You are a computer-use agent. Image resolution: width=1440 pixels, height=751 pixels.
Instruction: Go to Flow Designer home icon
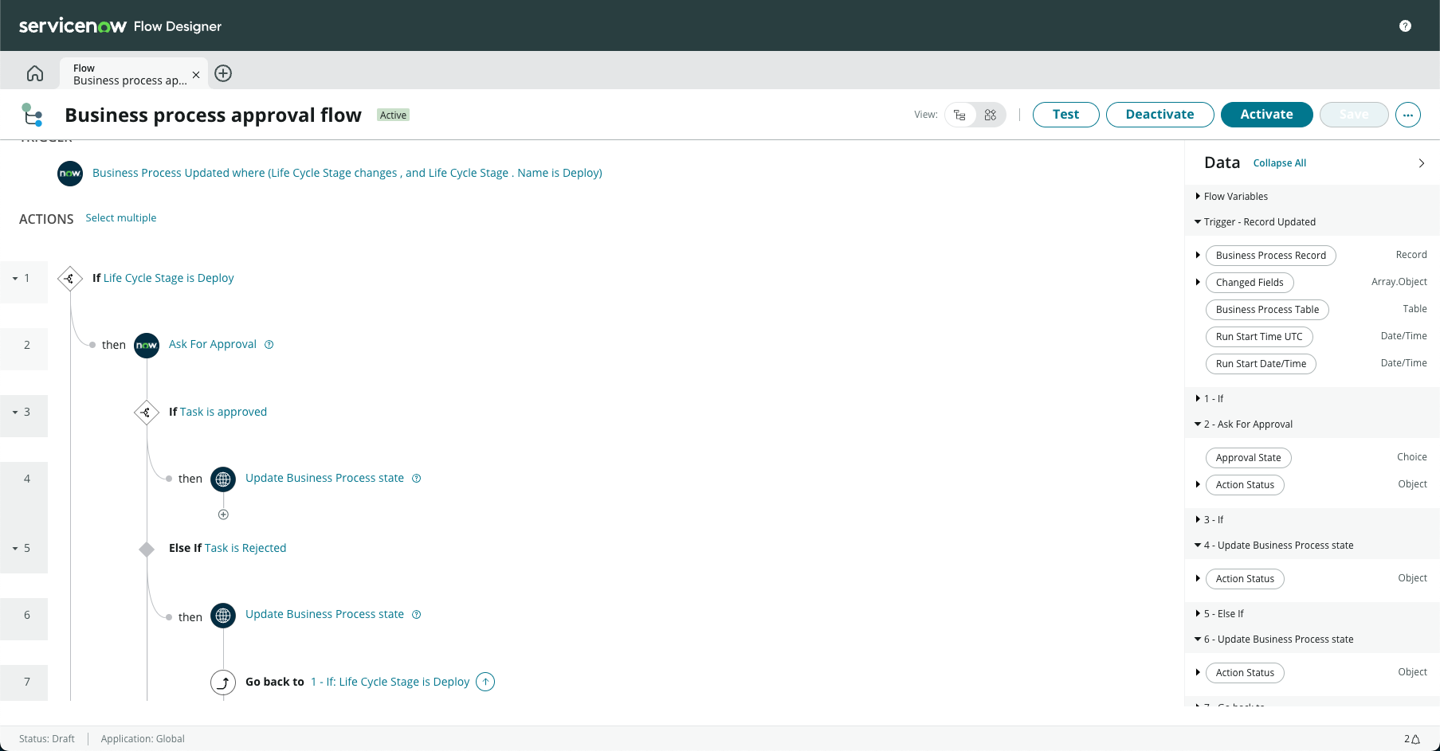coord(35,73)
